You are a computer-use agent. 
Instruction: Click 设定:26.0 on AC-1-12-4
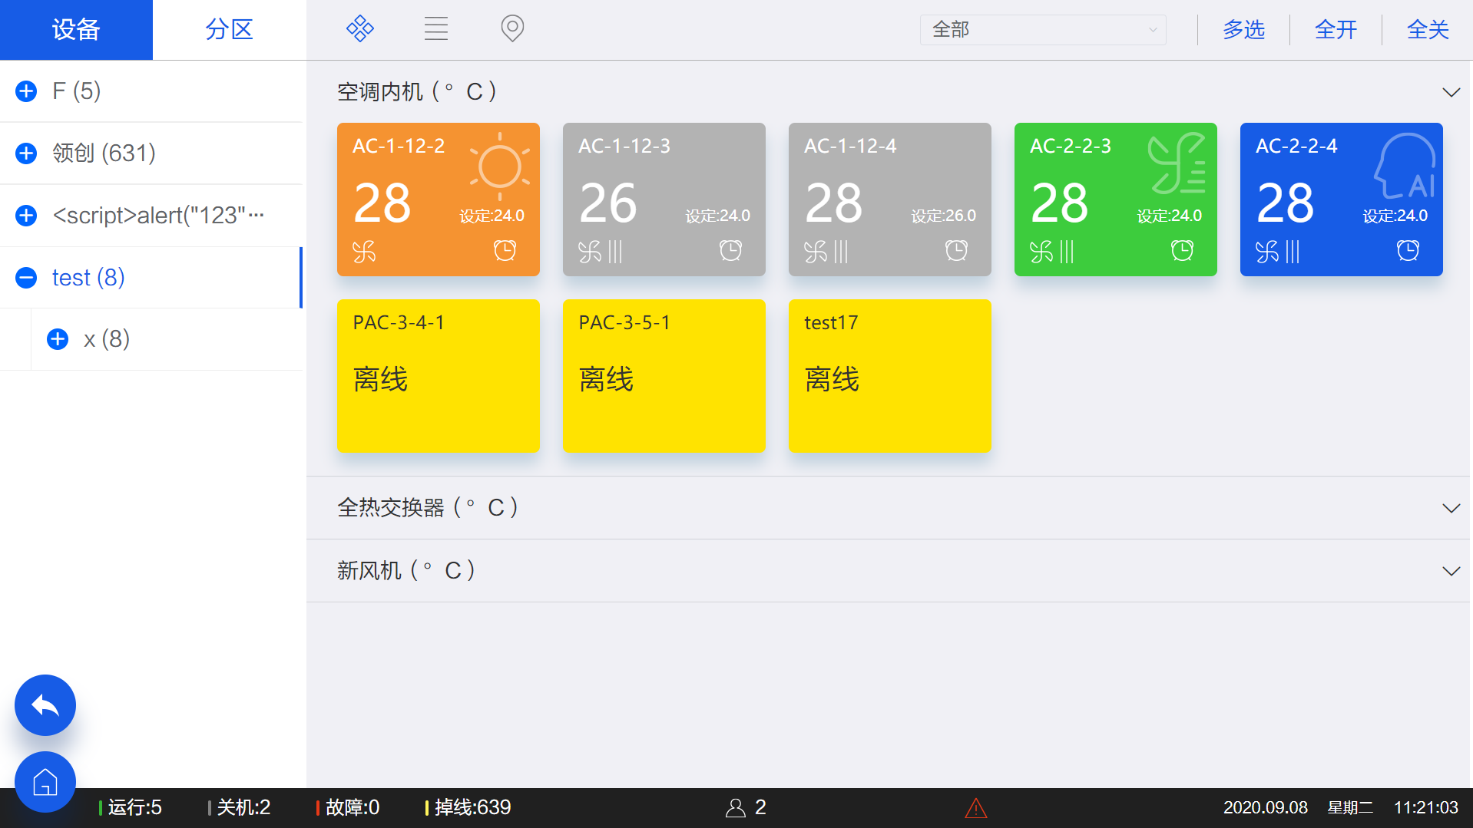[943, 216]
